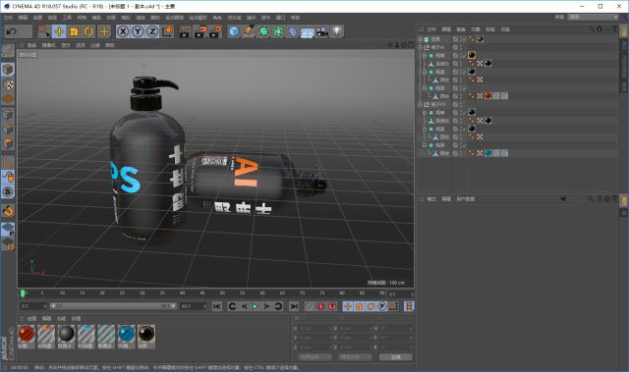Click the Enable Axis L-shaped icon

coord(8,162)
